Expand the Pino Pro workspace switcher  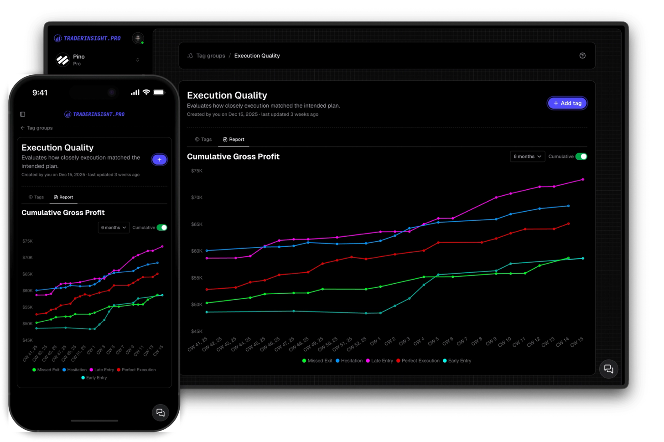(x=98, y=60)
